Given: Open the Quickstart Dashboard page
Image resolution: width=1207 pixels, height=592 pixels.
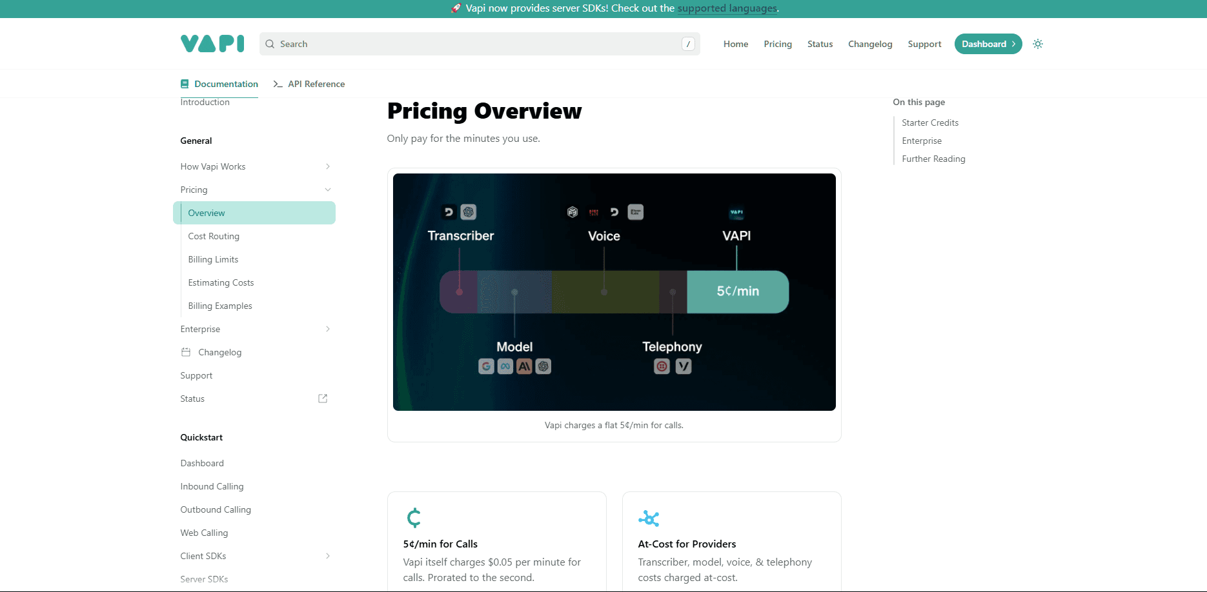Looking at the screenshot, I should 202,463.
